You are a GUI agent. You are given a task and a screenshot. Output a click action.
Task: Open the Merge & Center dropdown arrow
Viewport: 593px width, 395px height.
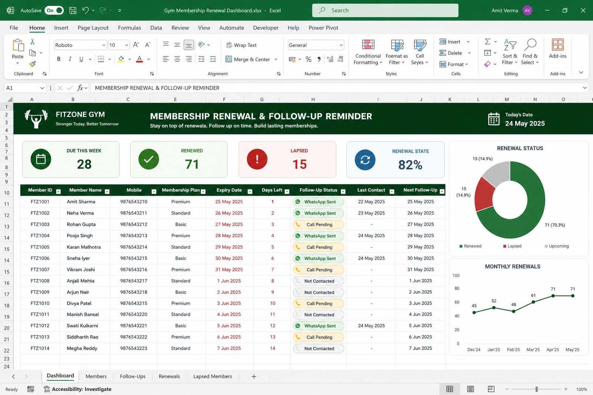[x=276, y=59]
